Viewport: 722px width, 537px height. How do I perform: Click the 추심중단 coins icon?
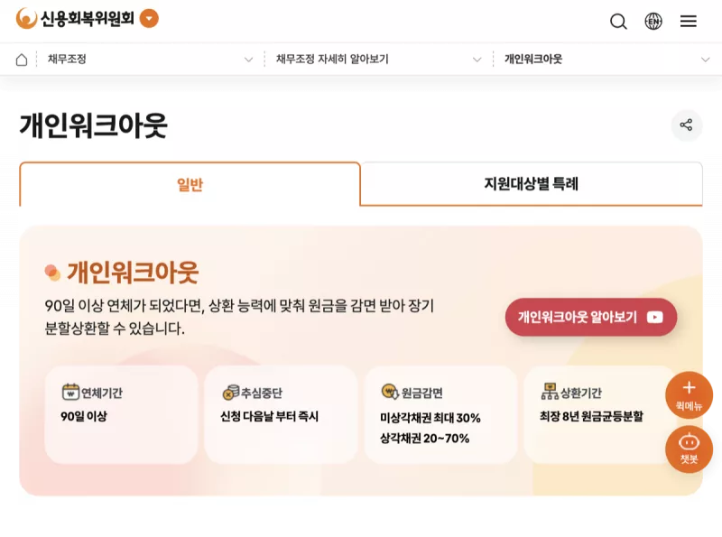[x=231, y=392]
